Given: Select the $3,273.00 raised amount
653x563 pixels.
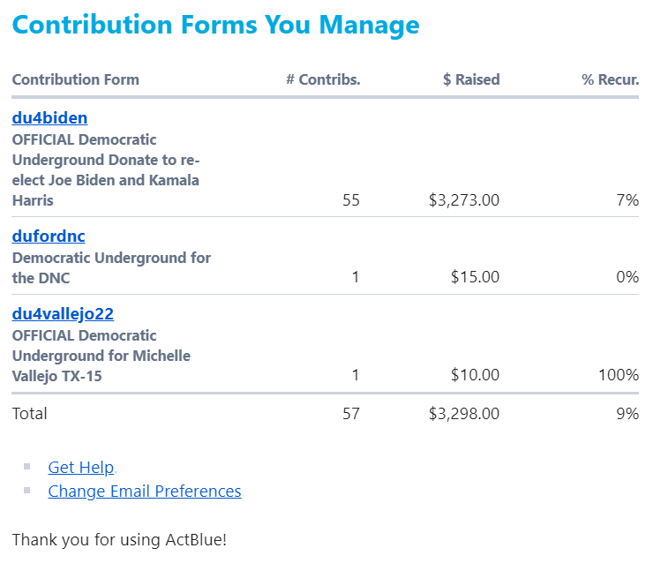Looking at the screenshot, I should [464, 200].
